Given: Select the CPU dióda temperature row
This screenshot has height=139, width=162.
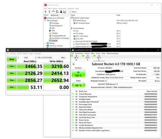Looking at the screenshot, I should click(78, 33).
